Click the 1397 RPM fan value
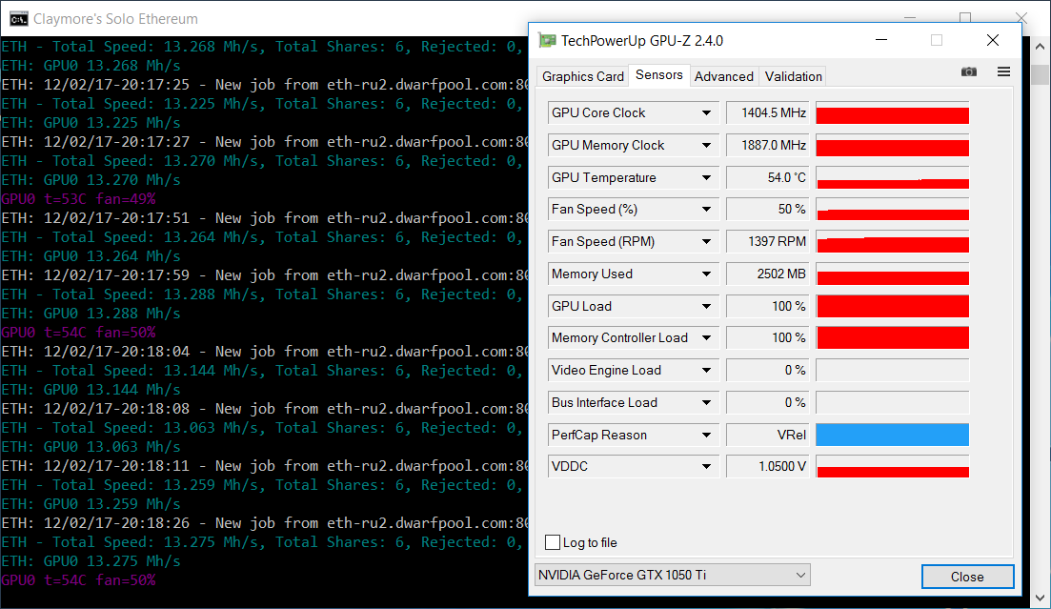 pos(767,241)
